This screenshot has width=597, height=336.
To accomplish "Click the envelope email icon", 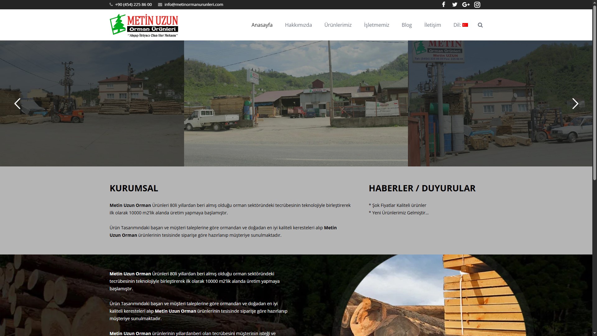I will [x=160, y=5].
